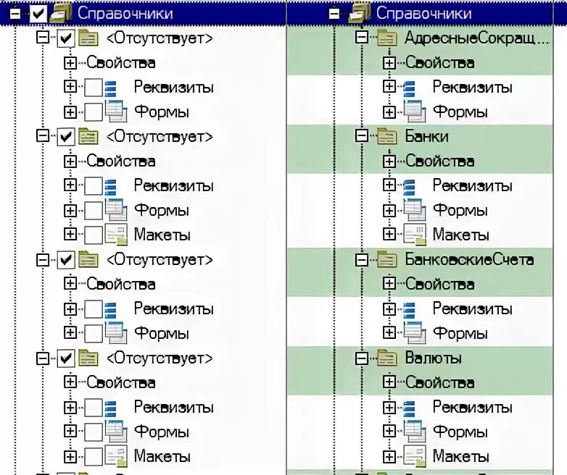This screenshot has width=567, height=475.
Task: Click the Формы icon under АдресныеСокращ... in right pane
Action: click(x=414, y=112)
